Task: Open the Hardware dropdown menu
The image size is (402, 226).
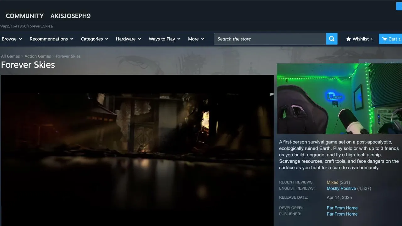Action: 128,39
